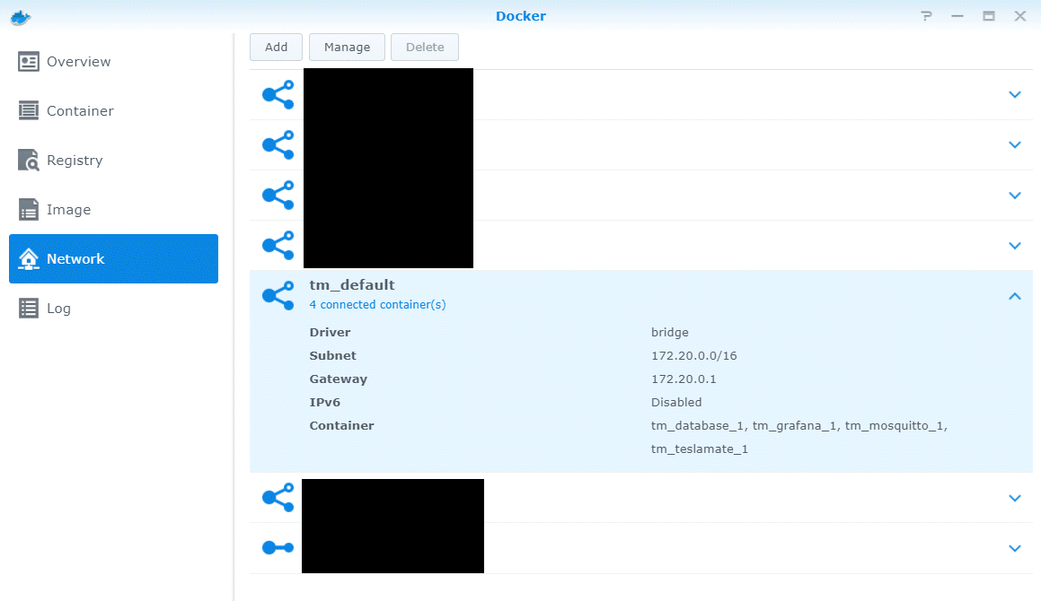
Task: Click the bold Container label in details
Action: click(x=341, y=426)
